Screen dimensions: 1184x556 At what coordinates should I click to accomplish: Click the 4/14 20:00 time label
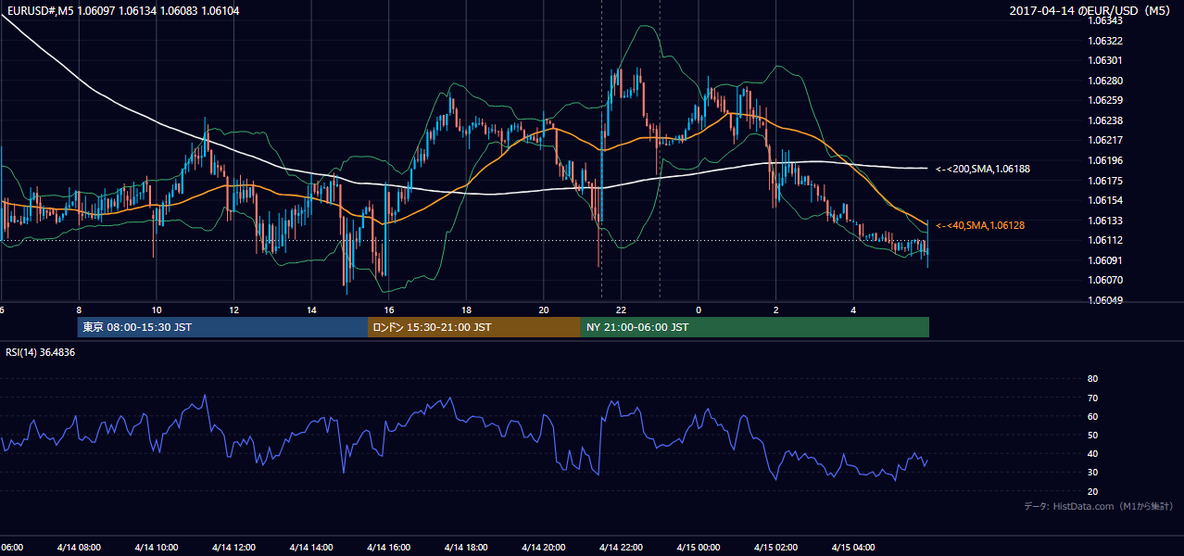pyautogui.click(x=544, y=547)
